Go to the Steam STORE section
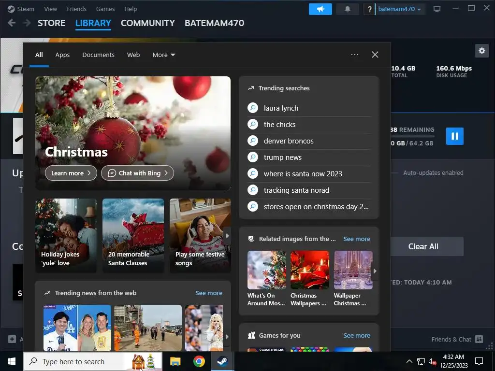The height and width of the screenshot is (371, 495). pos(51,23)
